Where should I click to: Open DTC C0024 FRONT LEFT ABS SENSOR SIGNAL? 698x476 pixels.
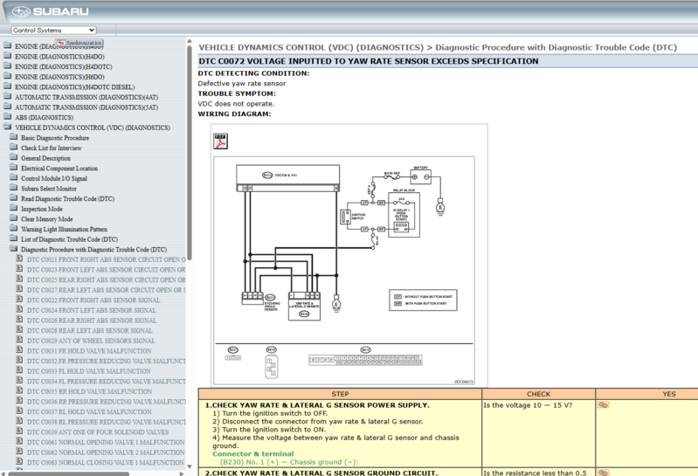click(x=92, y=311)
